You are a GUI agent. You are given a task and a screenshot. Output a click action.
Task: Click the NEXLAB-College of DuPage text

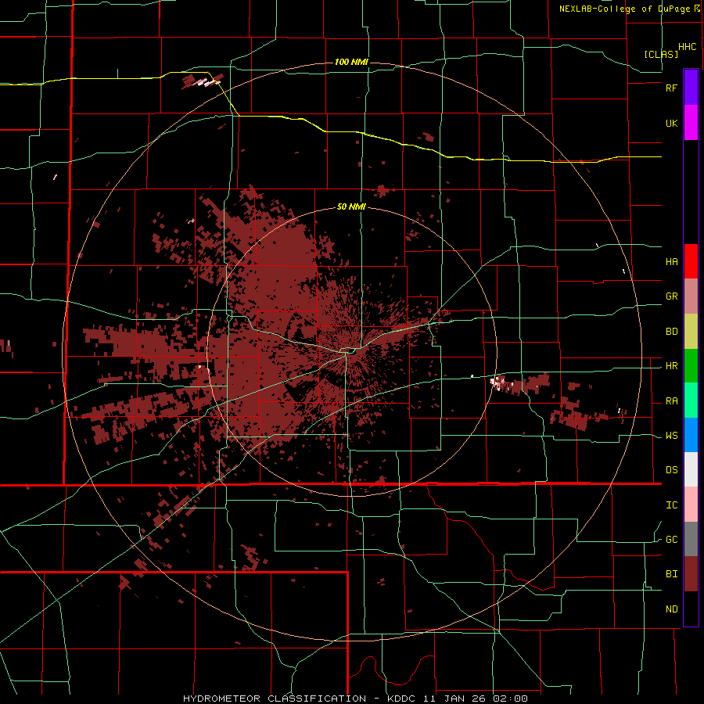coord(624,9)
